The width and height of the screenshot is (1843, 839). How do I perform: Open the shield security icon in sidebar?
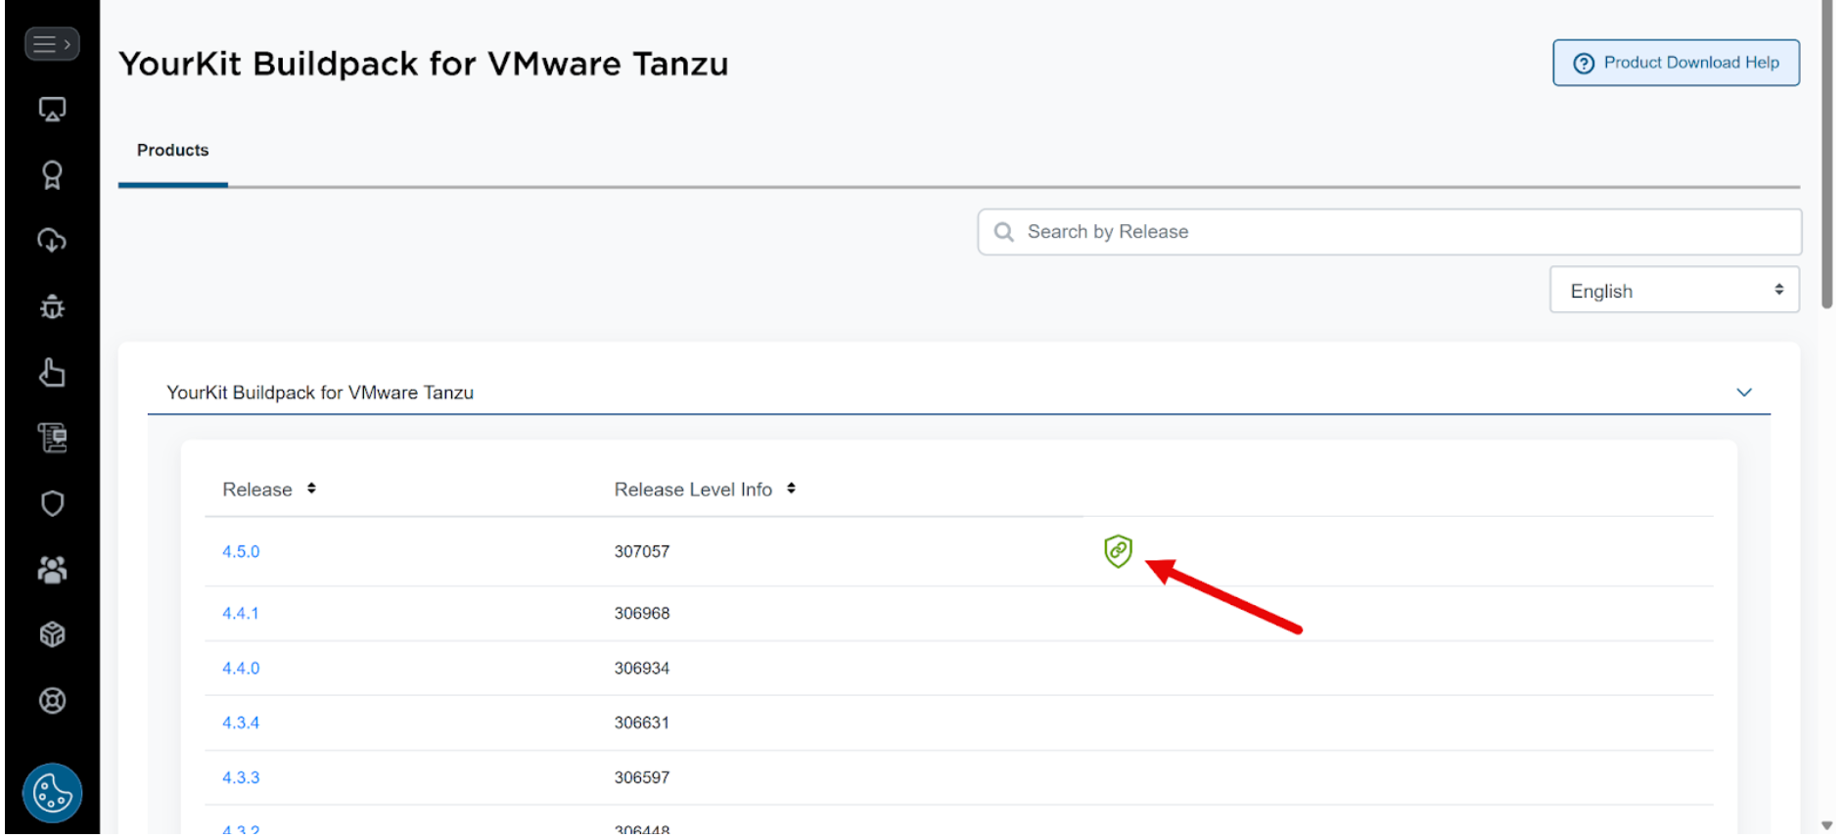pyautogui.click(x=52, y=504)
